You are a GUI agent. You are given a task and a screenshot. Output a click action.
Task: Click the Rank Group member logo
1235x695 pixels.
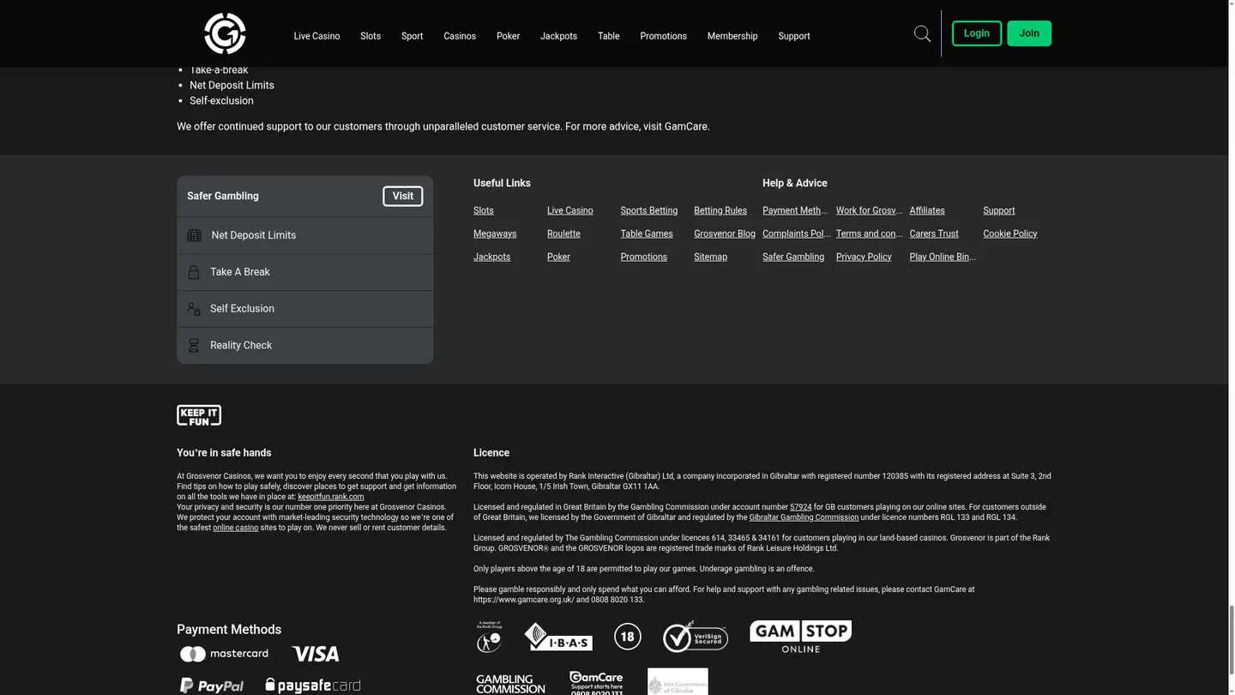[x=489, y=637]
